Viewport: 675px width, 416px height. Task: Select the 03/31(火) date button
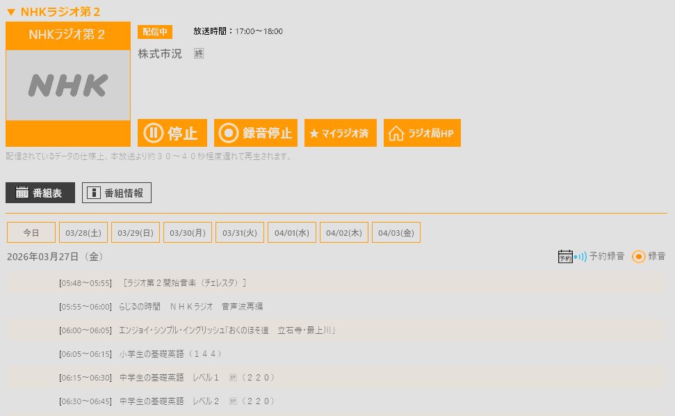point(239,232)
